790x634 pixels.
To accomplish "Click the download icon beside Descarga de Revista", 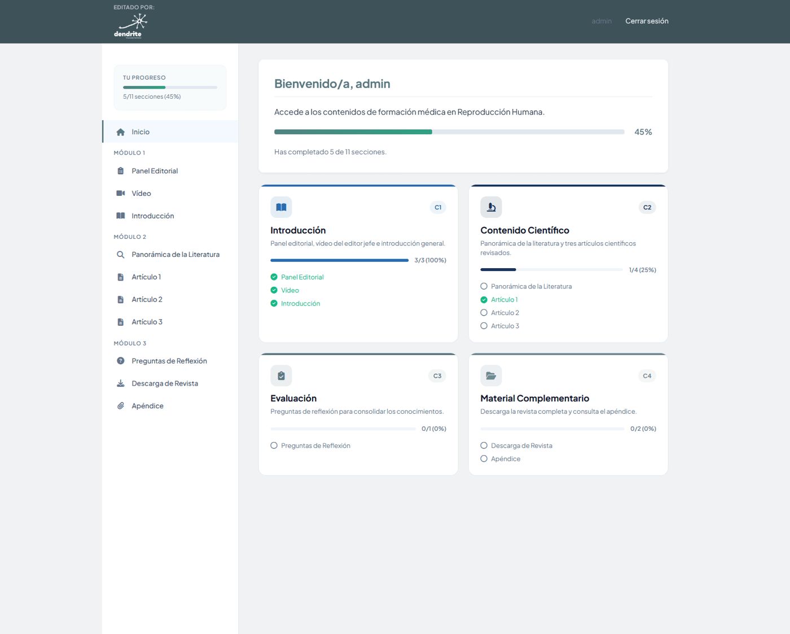I will (120, 383).
